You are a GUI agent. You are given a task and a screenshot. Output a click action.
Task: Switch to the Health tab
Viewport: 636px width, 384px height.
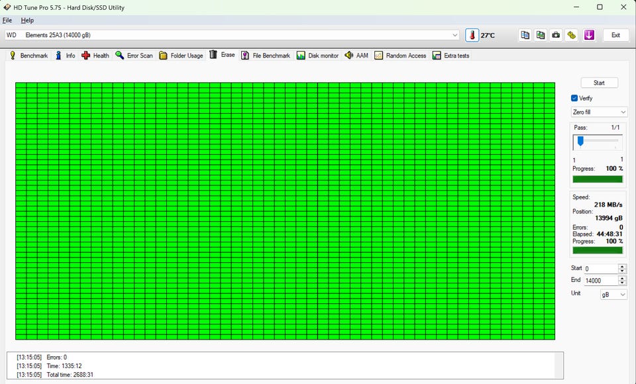coord(95,56)
